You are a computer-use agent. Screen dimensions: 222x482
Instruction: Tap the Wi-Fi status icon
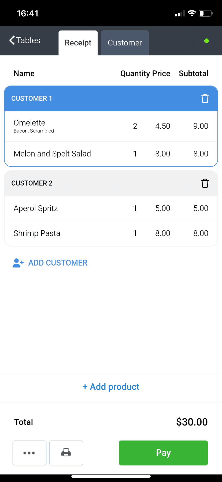tap(192, 13)
